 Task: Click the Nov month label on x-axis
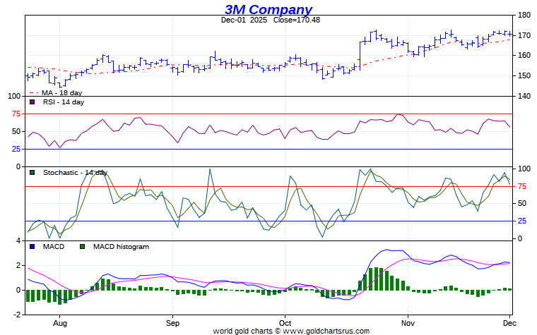pos(408,323)
